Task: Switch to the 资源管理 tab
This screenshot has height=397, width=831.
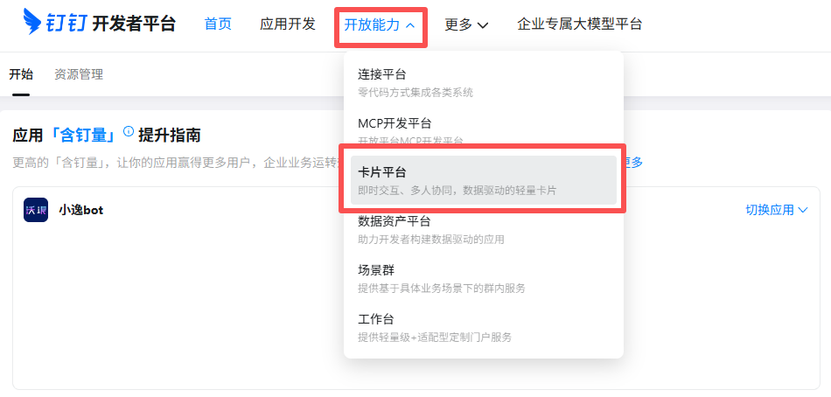Action: [79, 74]
